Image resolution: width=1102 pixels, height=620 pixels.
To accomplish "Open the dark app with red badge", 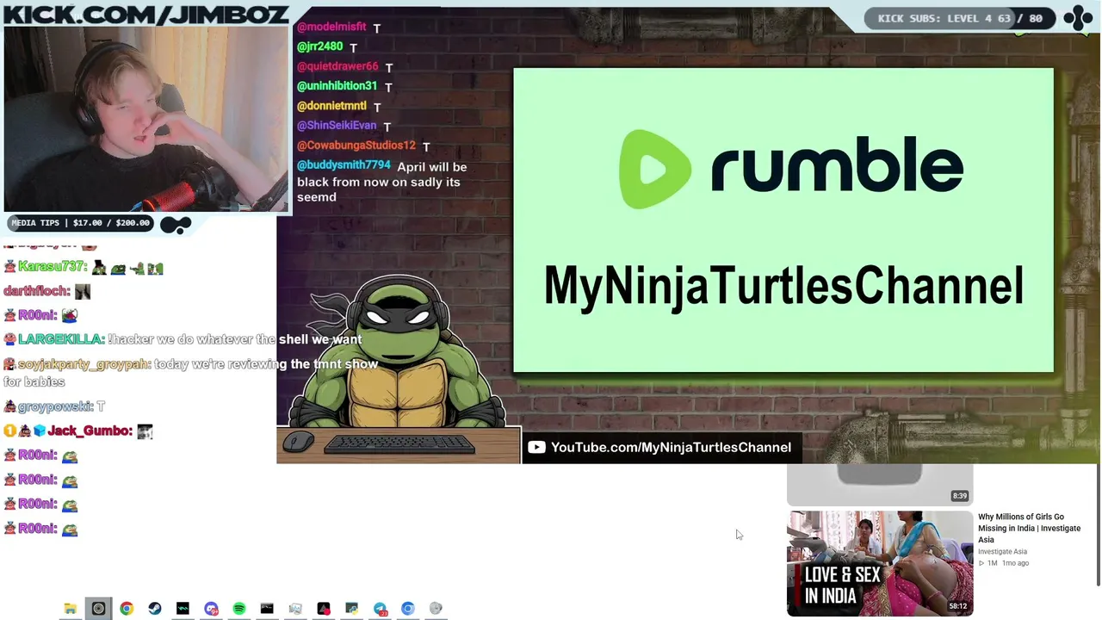I will click(x=324, y=609).
